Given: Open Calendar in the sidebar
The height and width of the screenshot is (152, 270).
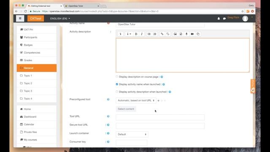Looking at the screenshot, I should [x=37, y=125].
